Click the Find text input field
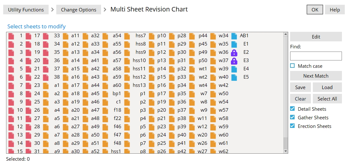 click(x=316, y=56)
